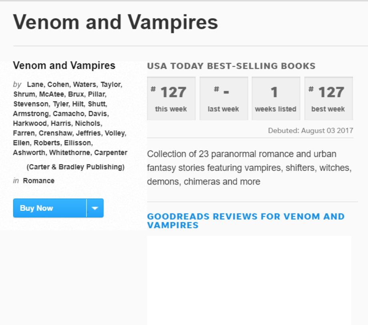The height and width of the screenshot is (325, 368).
Task: Click the Venom and Vampires book subtitle
Action: 64,65
